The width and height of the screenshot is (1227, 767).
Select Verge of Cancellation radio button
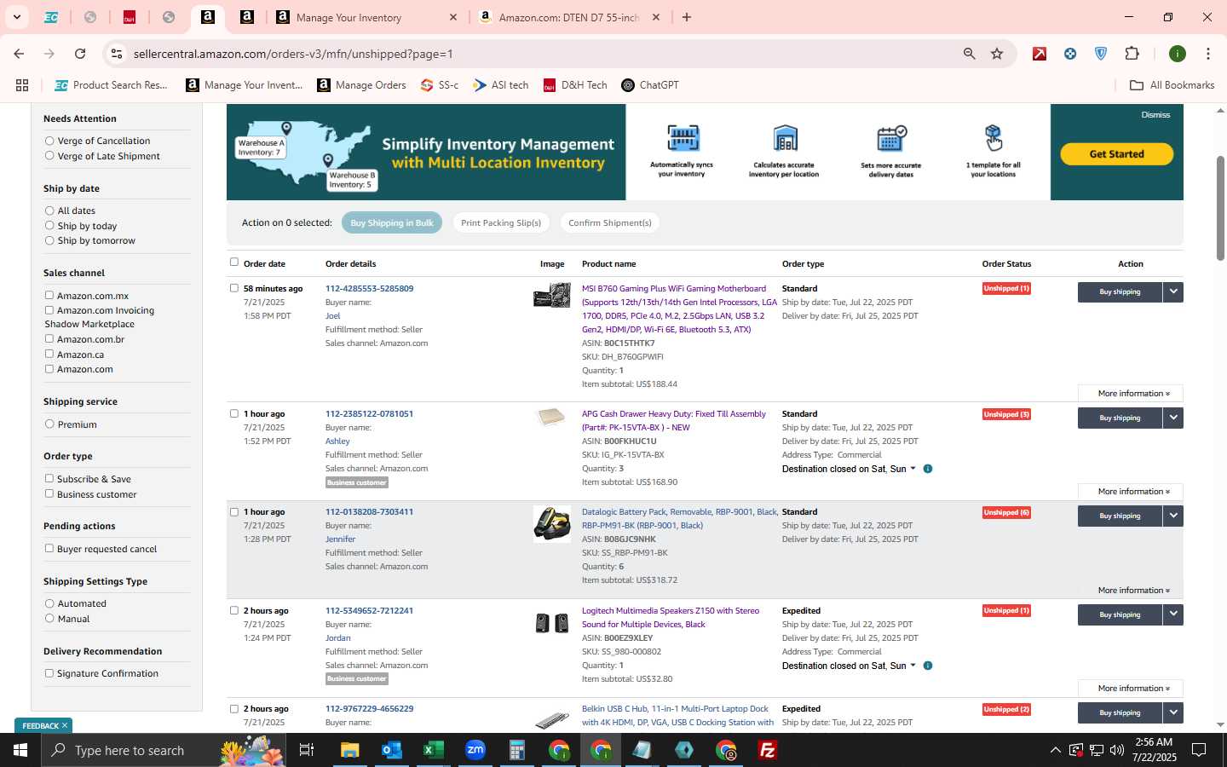[49, 141]
